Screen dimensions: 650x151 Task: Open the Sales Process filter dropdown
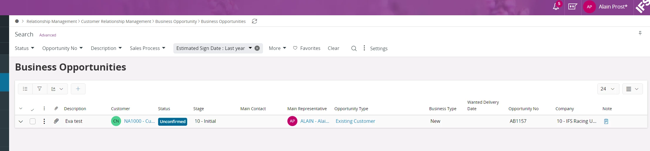pos(148,48)
